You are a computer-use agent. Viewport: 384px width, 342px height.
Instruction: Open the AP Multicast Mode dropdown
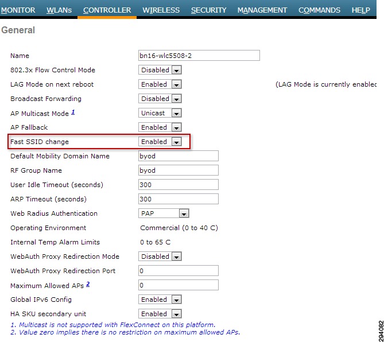(x=160, y=113)
